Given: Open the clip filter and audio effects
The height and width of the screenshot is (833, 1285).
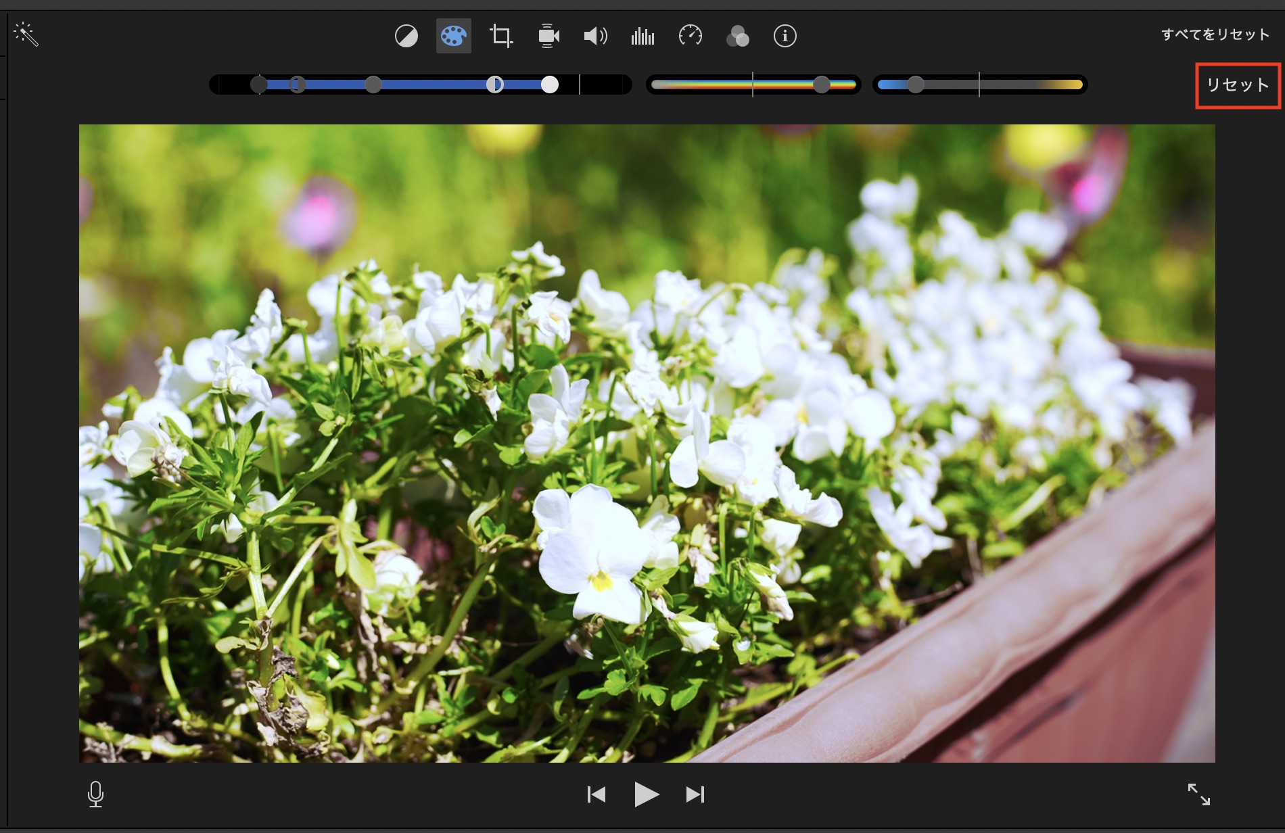Looking at the screenshot, I should pos(737,36).
